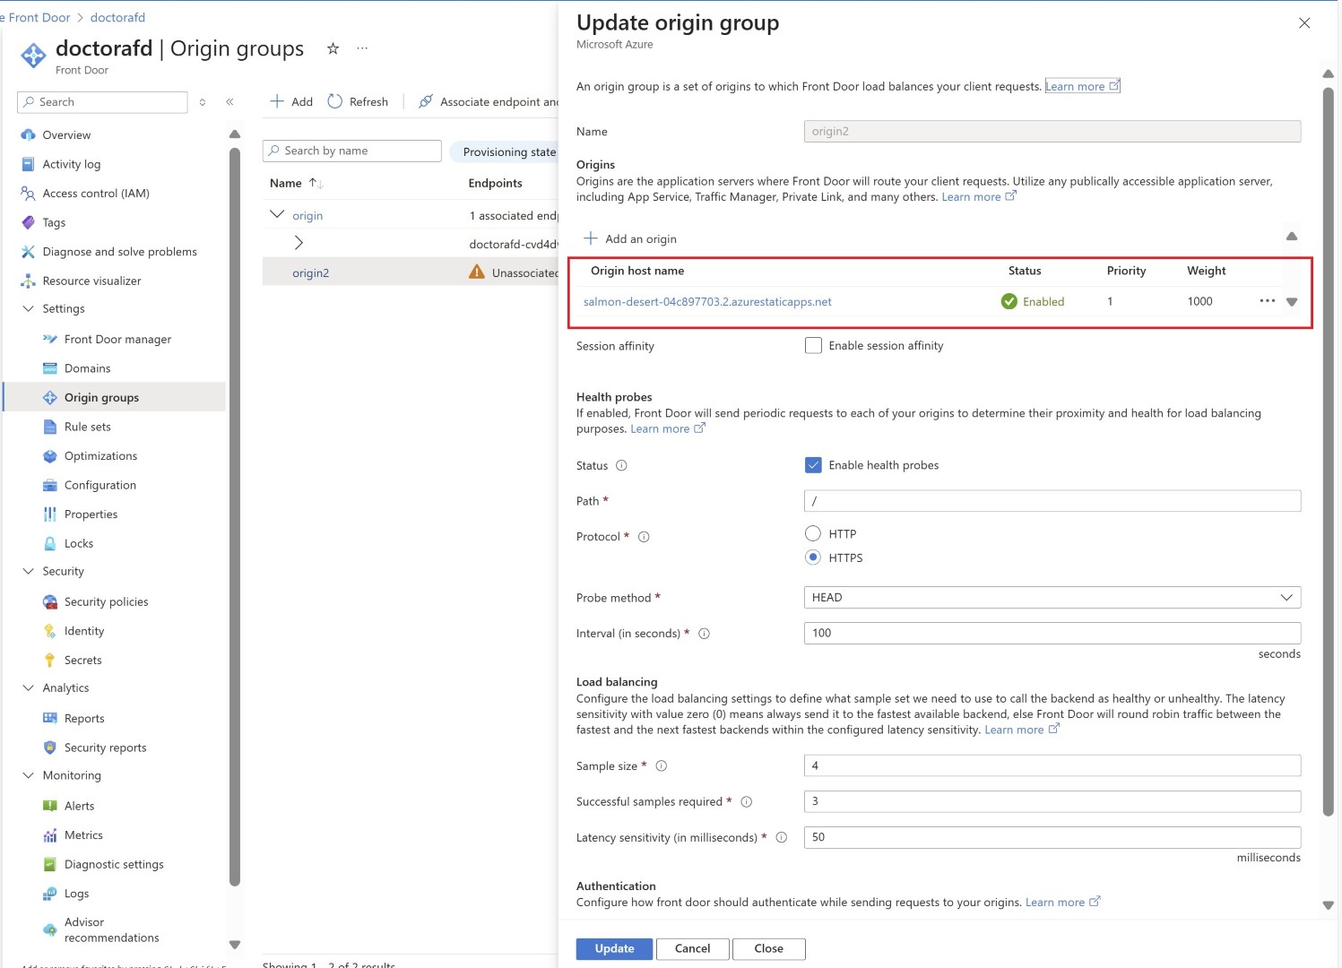Click Refresh in the toolbar
Viewport: 1342px width, 968px height.
(358, 102)
